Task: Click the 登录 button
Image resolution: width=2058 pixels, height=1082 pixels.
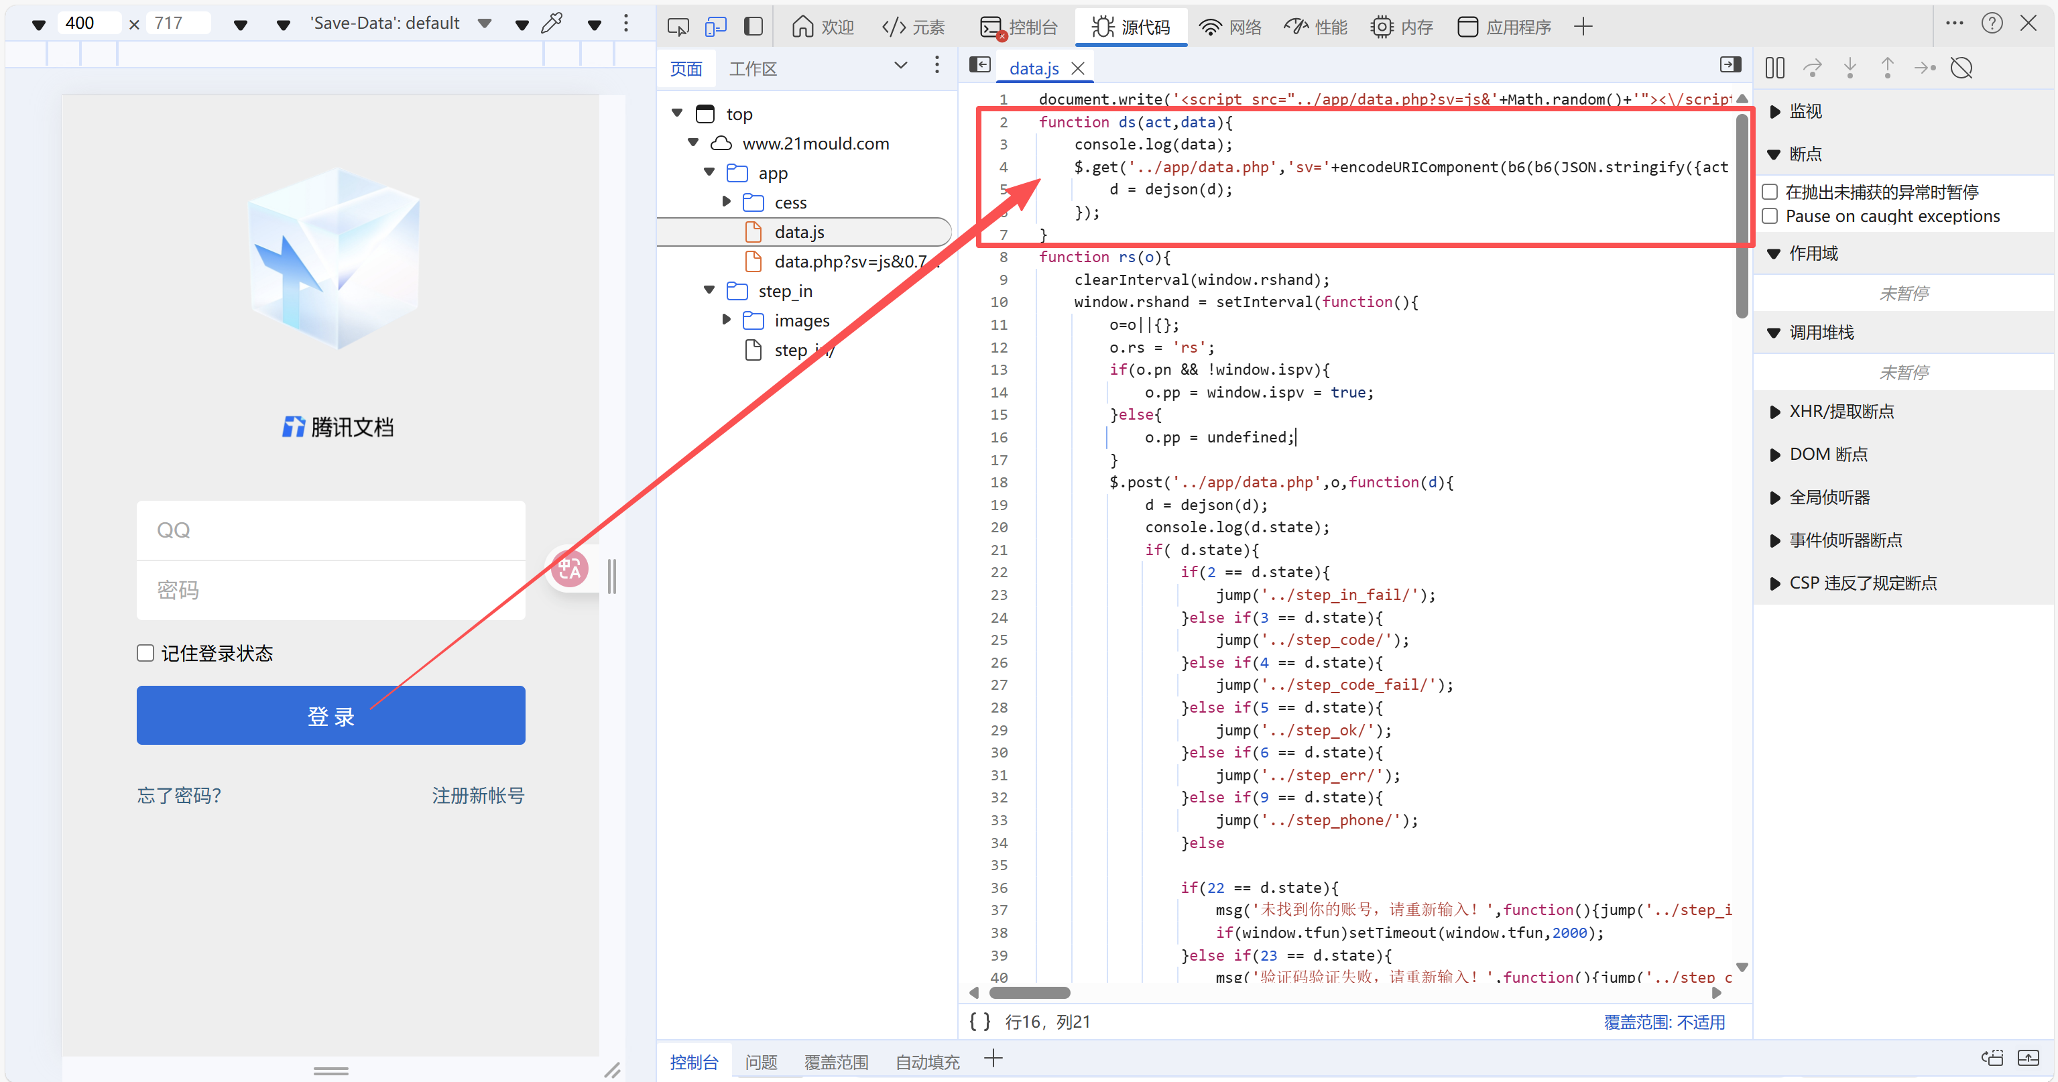Action: coord(330,715)
